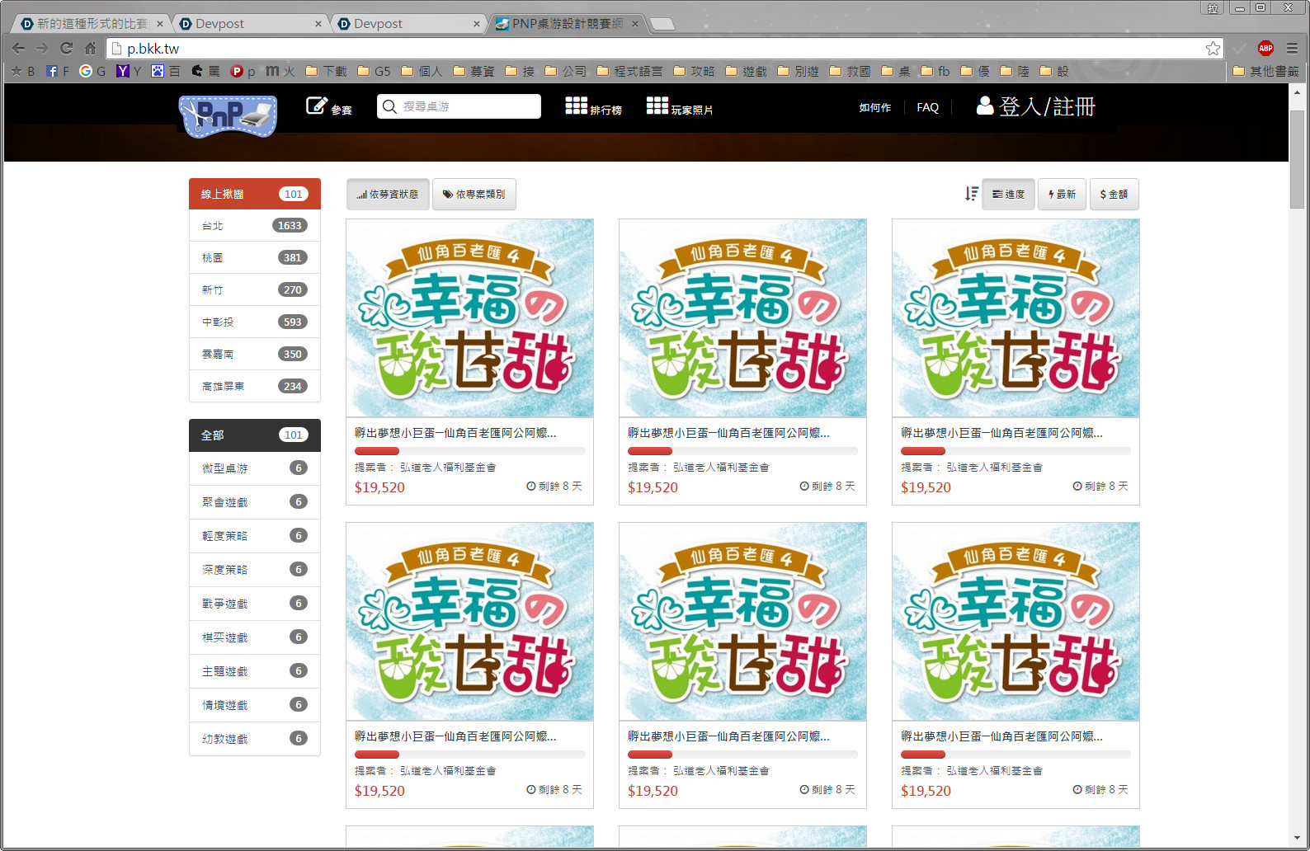Viewport: 1310px width, 851px height.
Task: Filter by 依專案類別 project category
Action: (x=474, y=194)
